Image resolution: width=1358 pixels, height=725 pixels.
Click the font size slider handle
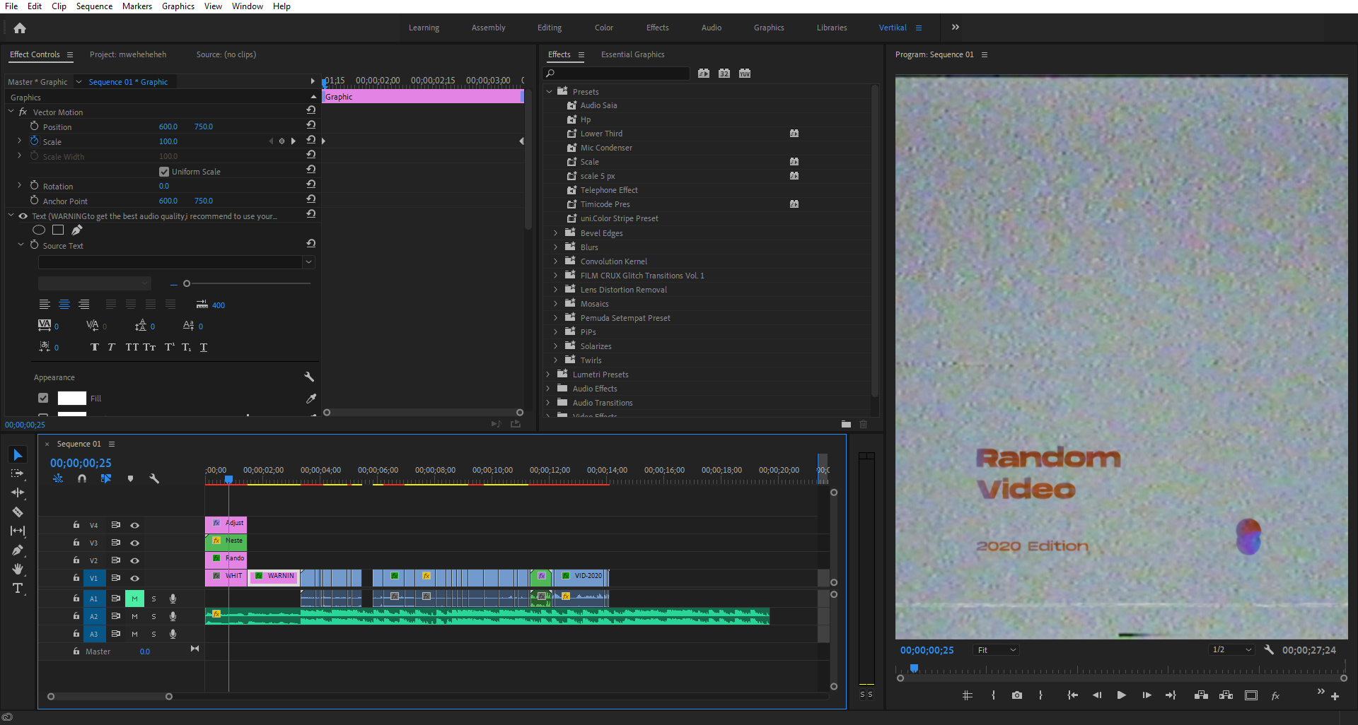tap(187, 283)
